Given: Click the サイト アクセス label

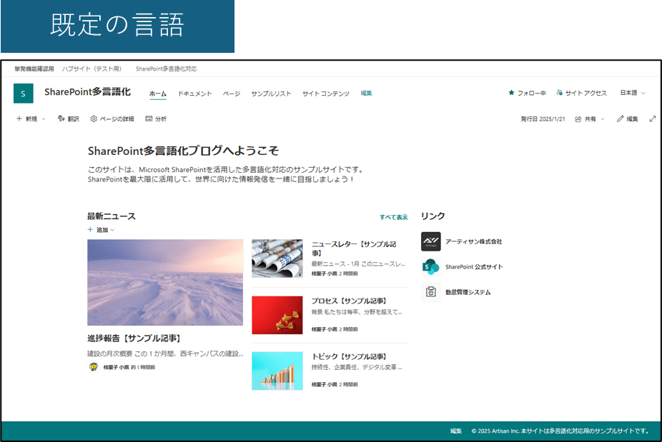Looking at the screenshot, I should (x=586, y=94).
